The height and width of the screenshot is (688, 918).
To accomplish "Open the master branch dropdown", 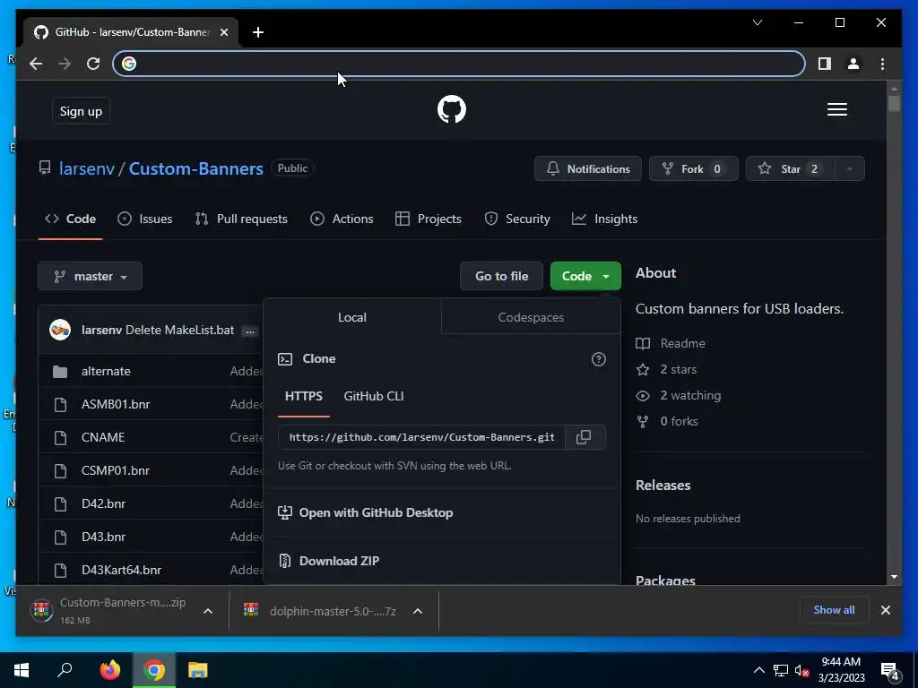I will 91,276.
